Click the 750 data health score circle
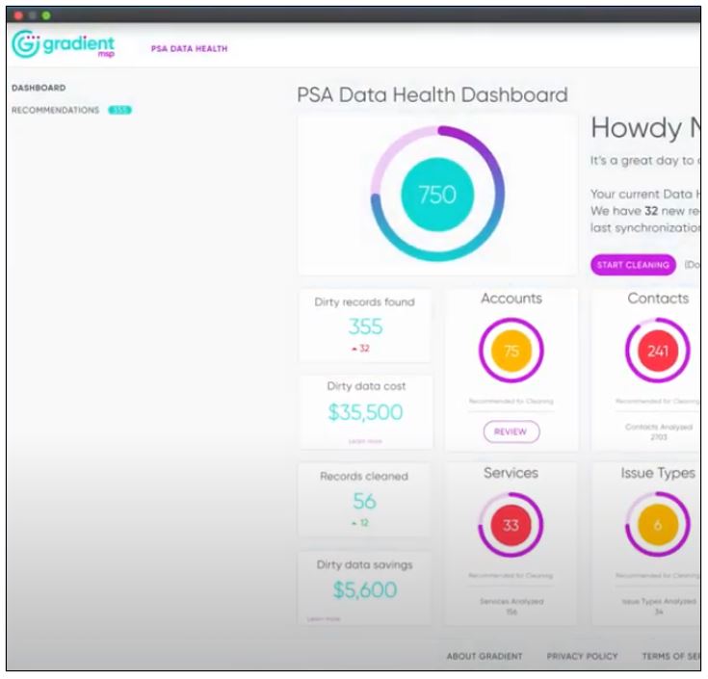 (x=437, y=195)
